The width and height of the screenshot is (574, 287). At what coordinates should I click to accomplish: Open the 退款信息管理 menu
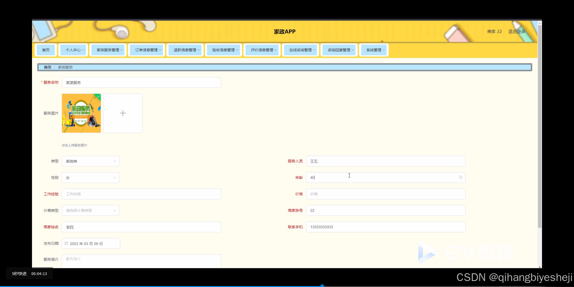pos(184,50)
